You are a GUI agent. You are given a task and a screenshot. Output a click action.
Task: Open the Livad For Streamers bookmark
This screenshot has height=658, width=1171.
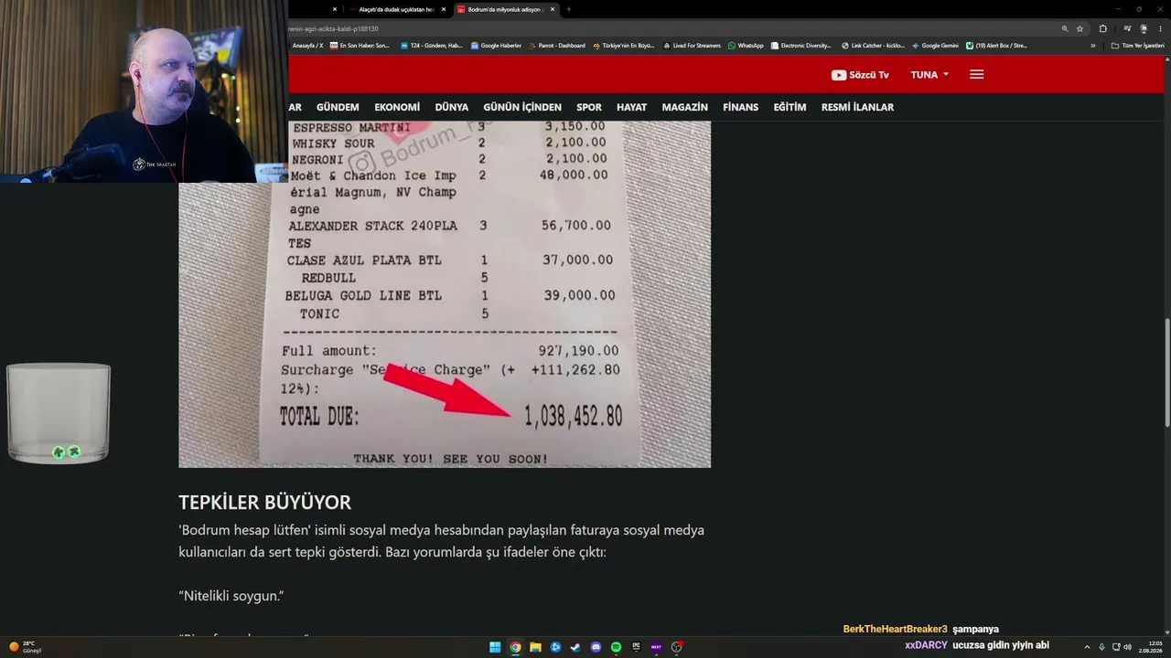coord(692,46)
